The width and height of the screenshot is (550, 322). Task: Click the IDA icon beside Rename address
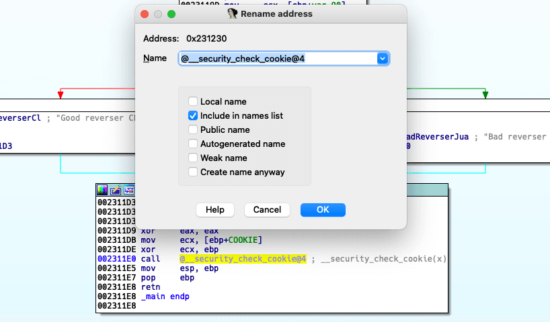click(x=232, y=13)
